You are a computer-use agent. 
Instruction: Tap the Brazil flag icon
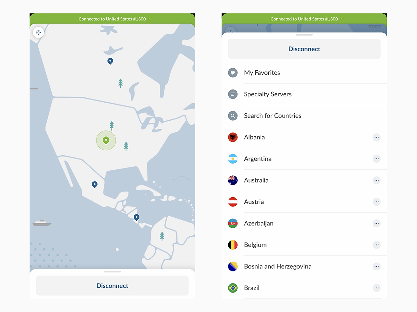233,288
